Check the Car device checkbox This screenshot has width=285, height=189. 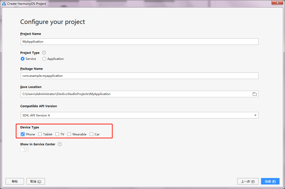pos(91,134)
